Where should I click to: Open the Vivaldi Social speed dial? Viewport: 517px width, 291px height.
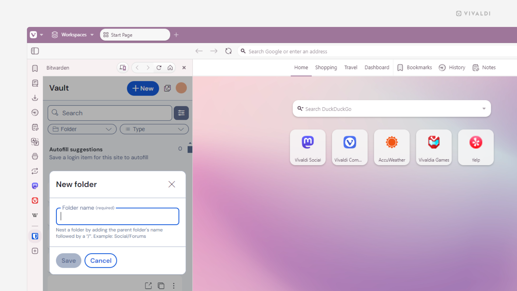click(308, 147)
